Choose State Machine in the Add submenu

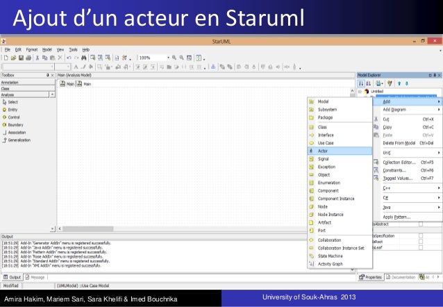coord(340,256)
